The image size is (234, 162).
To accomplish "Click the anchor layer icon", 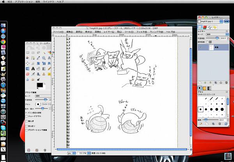I will [221, 83].
